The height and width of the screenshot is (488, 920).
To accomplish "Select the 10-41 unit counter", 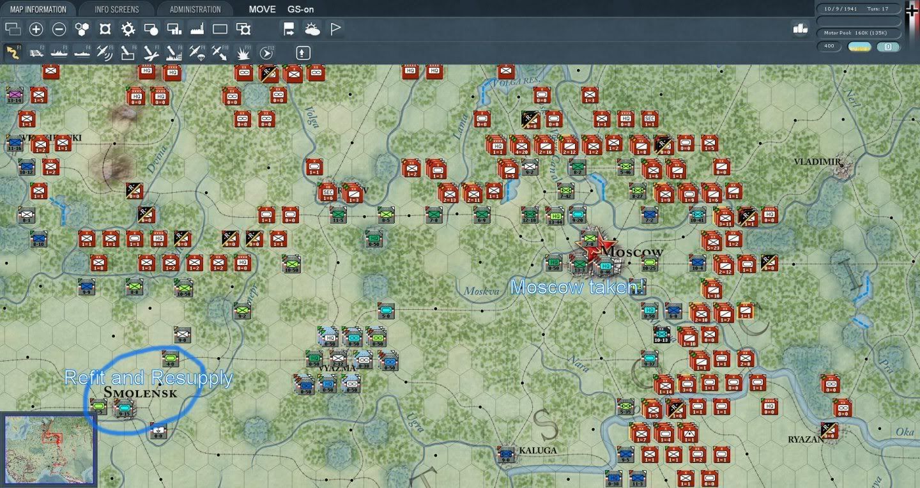I will 698,215.
